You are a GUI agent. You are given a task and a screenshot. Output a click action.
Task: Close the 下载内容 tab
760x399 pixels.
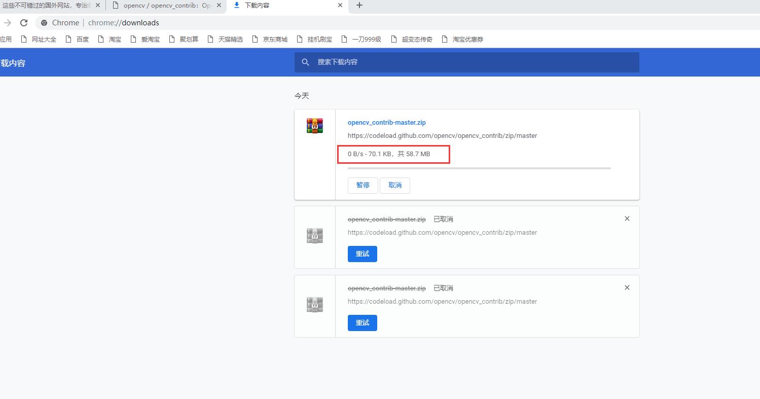(x=340, y=5)
